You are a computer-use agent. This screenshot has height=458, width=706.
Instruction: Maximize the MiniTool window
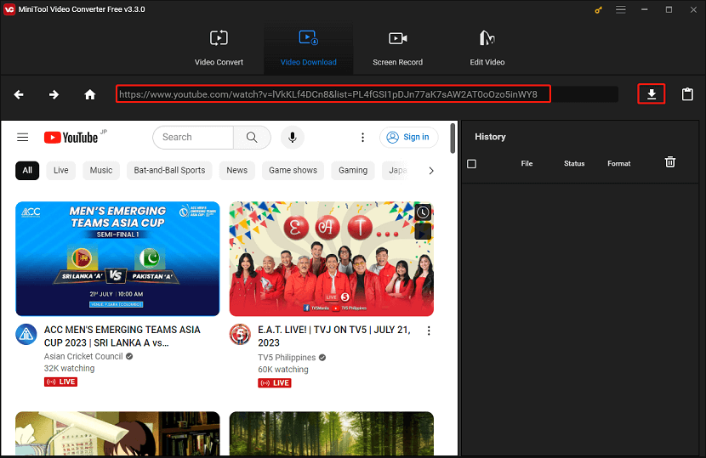669,9
